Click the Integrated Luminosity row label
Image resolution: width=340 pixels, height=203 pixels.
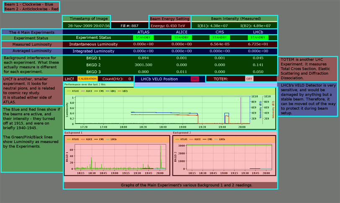(93, 51)
